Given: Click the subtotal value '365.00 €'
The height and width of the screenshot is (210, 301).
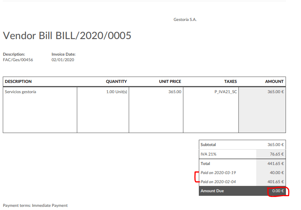Looking at the screenshot, I should [x=276, y=145].
